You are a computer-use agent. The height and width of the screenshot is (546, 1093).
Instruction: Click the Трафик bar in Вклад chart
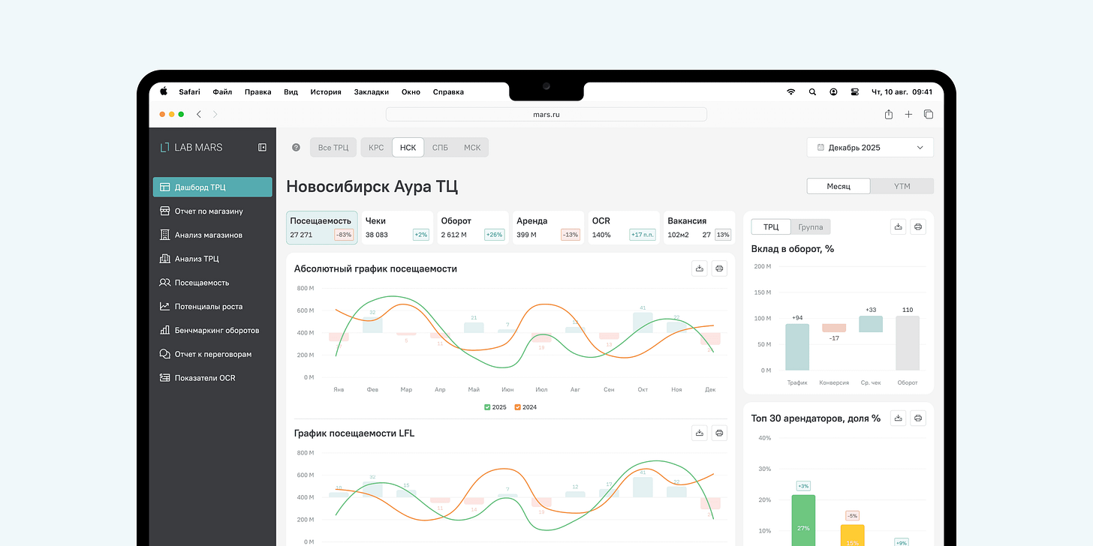pos(797,346)
